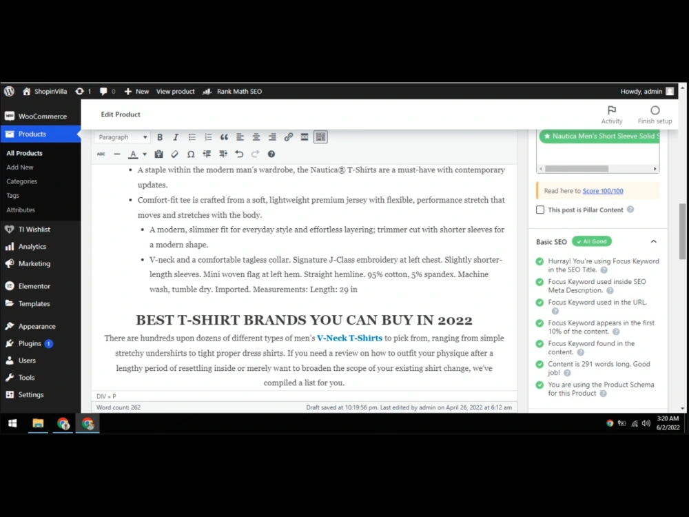Check This post is Pillar Content
Viewport: 689px width, 517px height.
(540, 210)
